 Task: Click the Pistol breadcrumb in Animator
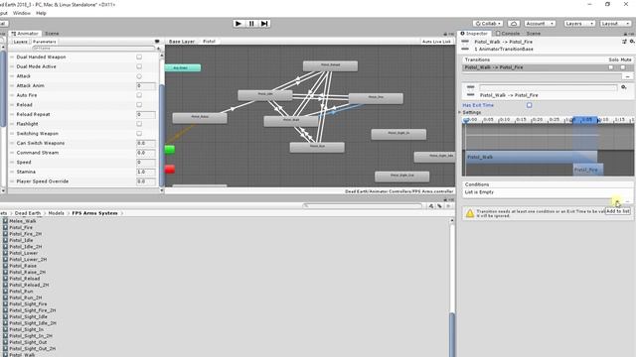pyautogui.click(x=209, y=42)
